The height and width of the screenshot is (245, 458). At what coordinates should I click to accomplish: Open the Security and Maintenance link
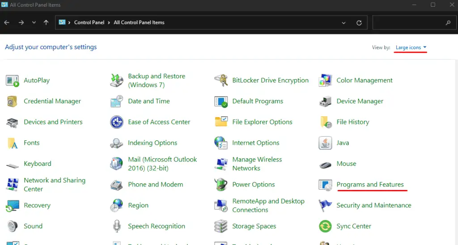(x=374, y=205)
